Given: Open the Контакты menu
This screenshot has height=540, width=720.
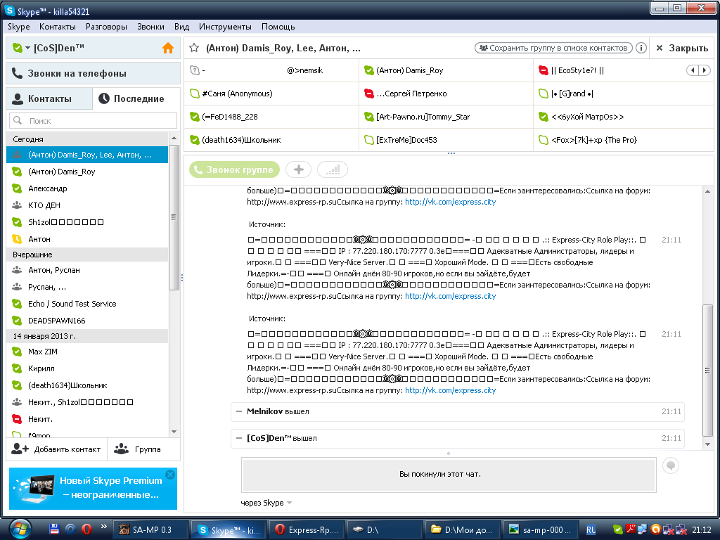Looking at the screenshot, I should click(58, 27).
